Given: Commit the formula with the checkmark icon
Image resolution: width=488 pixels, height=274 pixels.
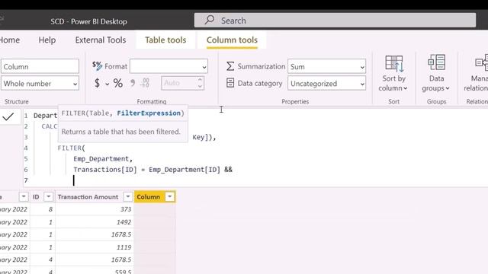Looking at the screenshot, I should click(8, 116).
